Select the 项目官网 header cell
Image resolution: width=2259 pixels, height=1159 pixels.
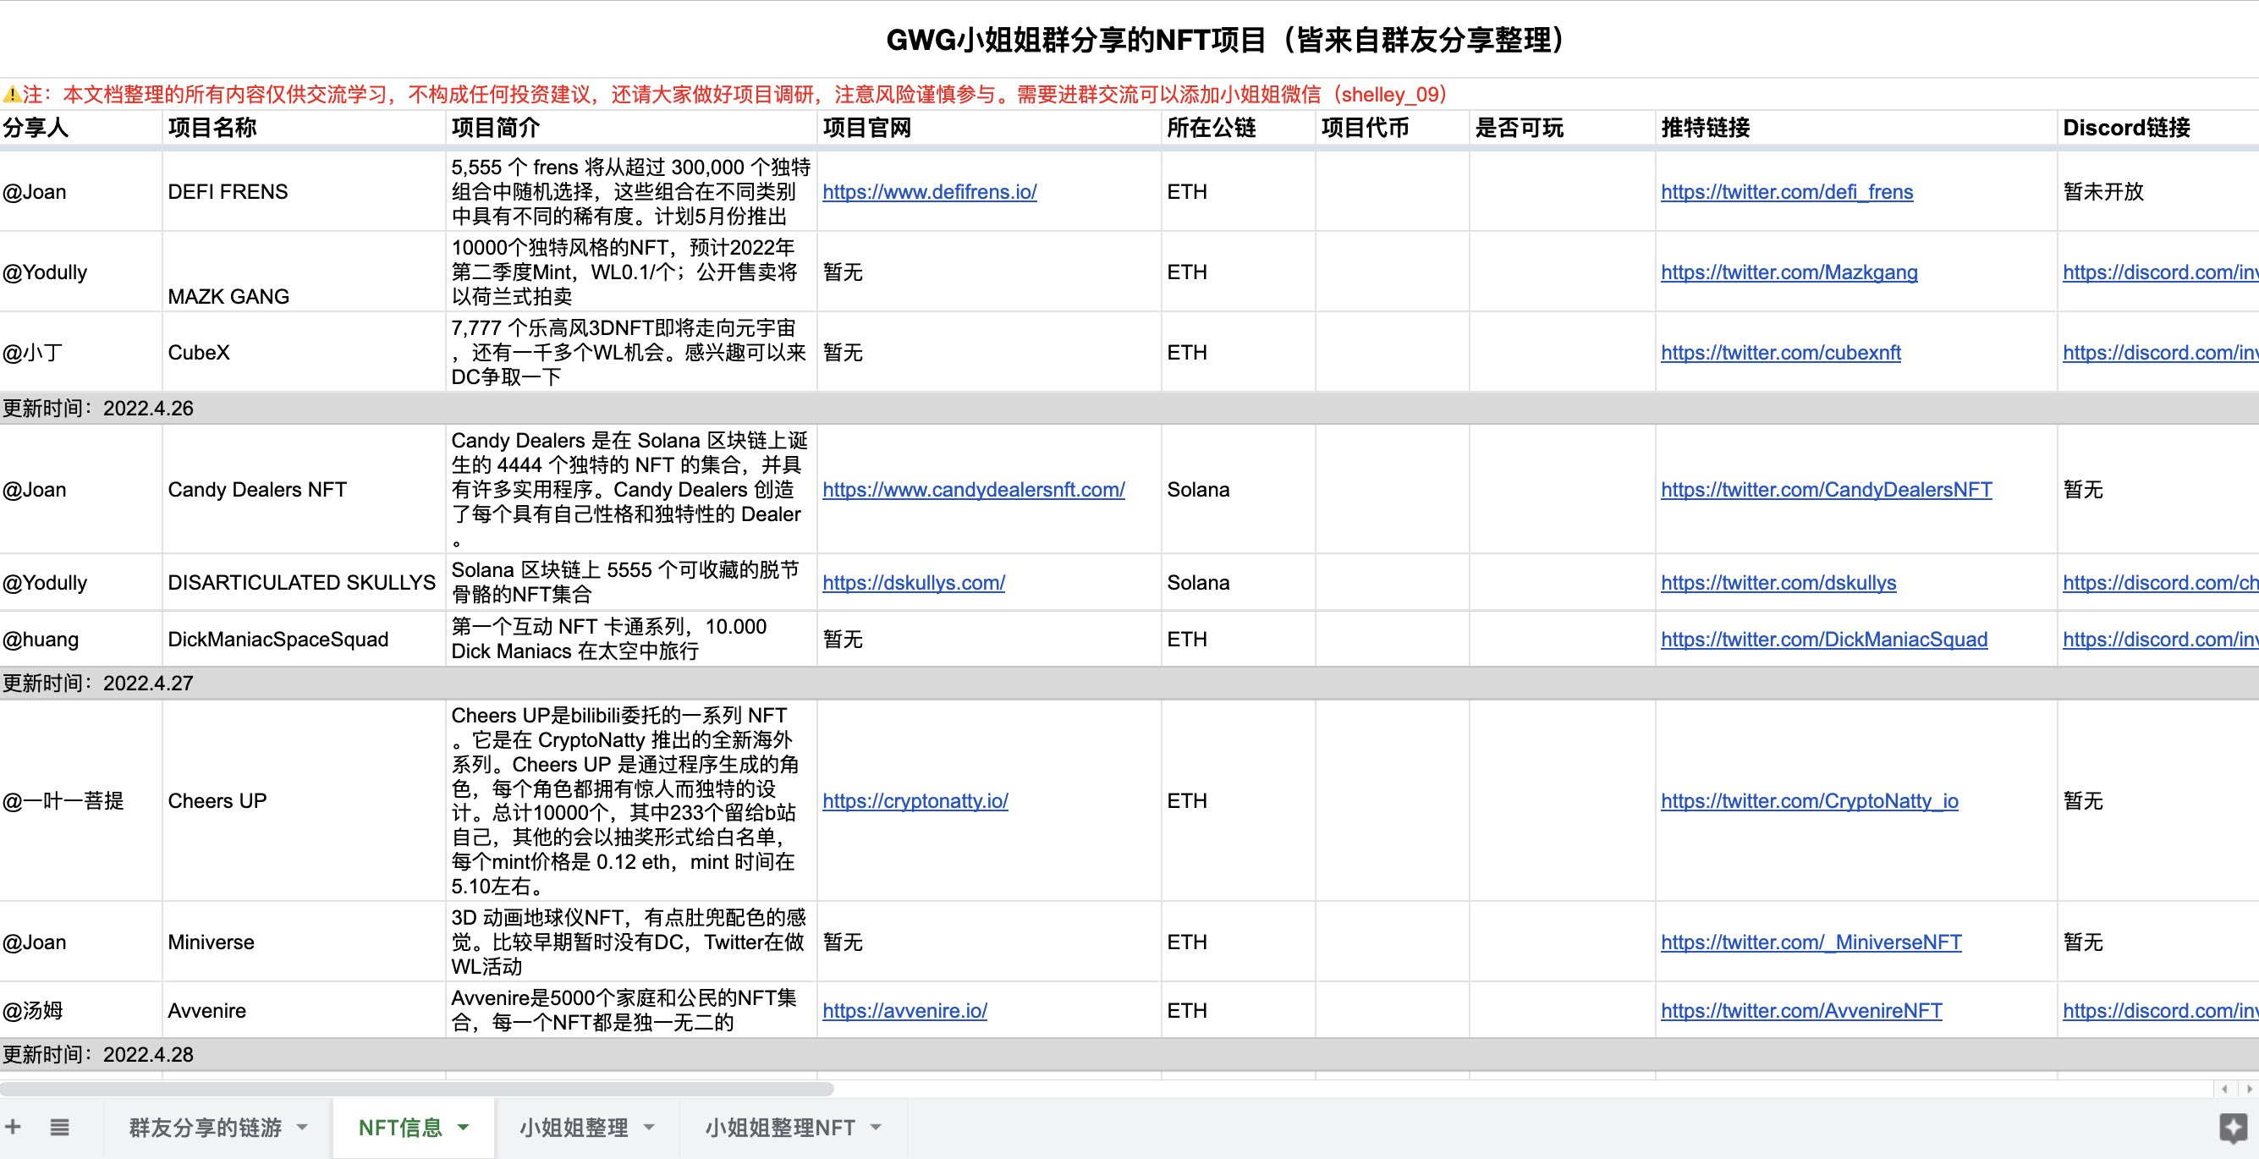(989, 128)
